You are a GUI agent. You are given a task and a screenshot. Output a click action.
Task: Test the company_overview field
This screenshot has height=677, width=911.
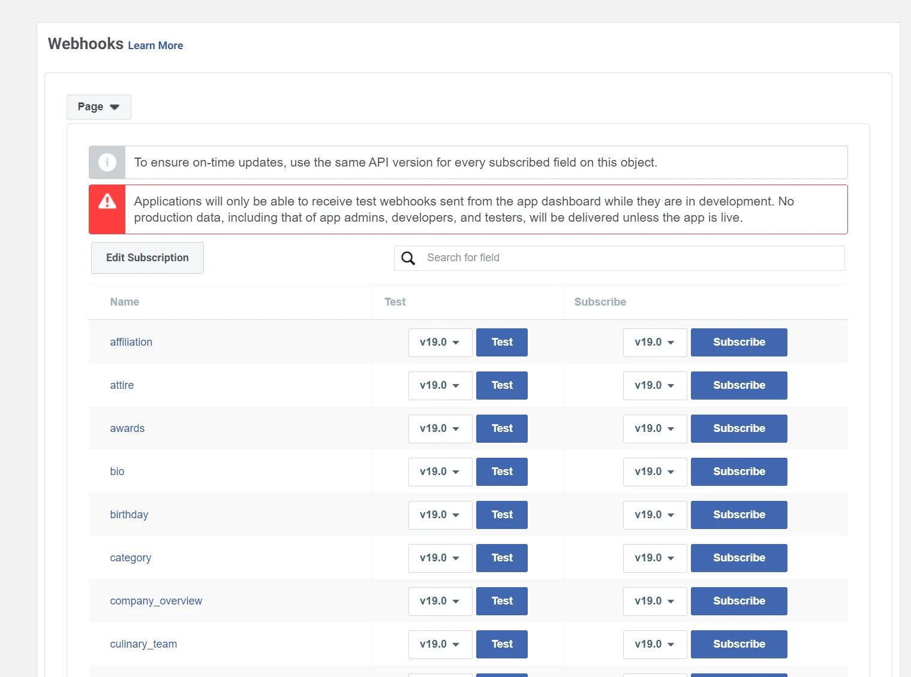tap(502, 602)
